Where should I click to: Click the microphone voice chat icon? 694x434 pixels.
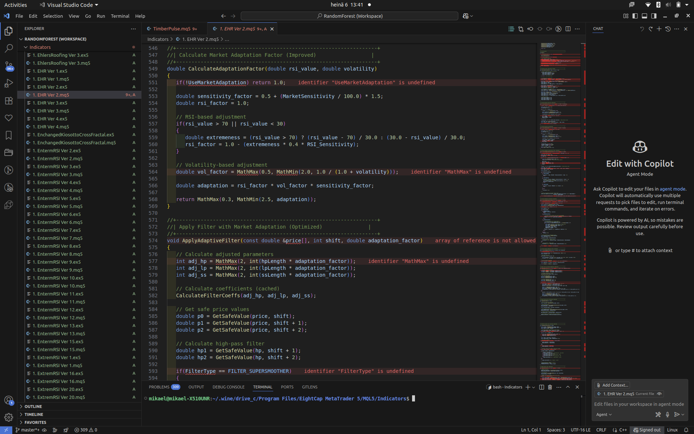pos(667,414)
